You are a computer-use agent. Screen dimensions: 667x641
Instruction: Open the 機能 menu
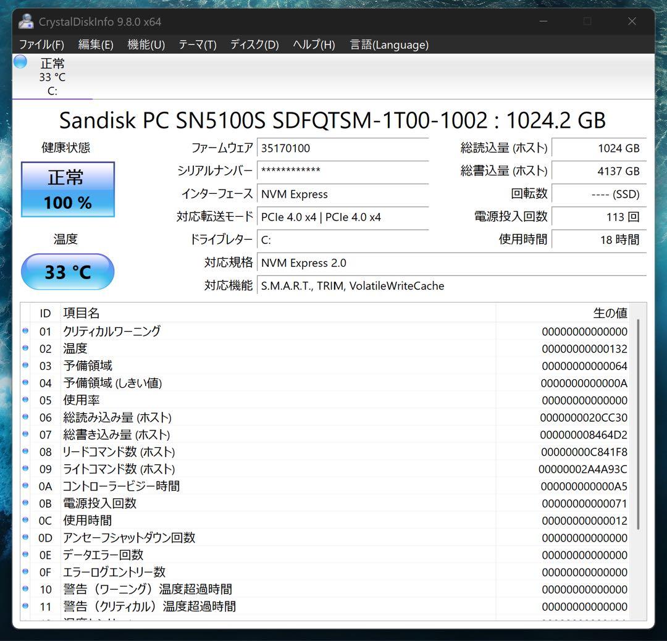[146, 44]
